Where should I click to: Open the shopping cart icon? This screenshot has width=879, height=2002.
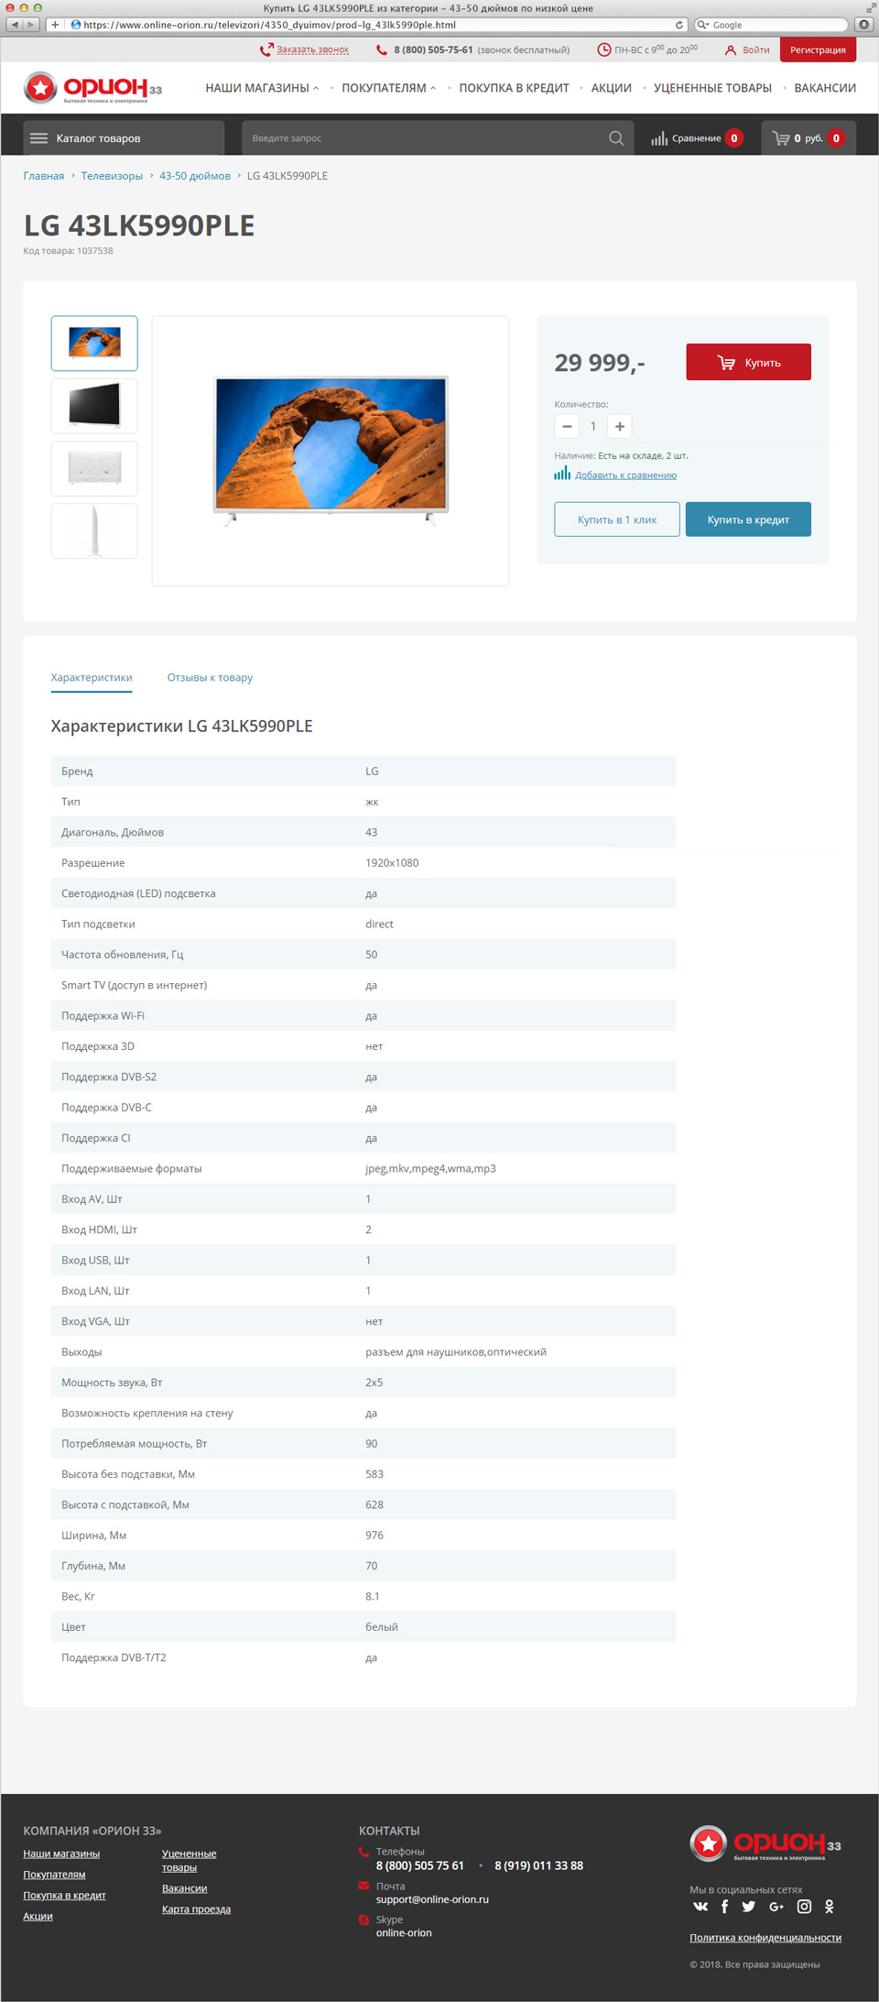781,138
